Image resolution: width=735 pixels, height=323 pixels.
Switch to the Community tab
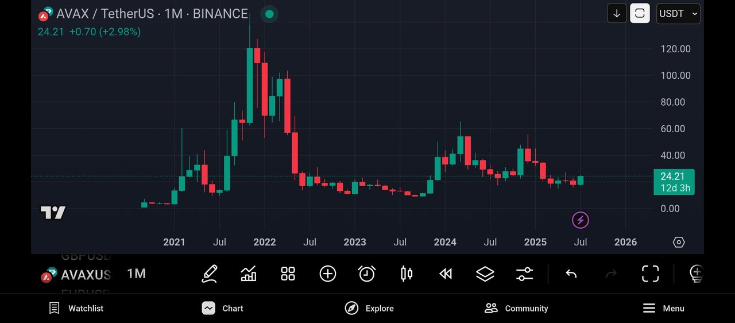click(516, 308)
